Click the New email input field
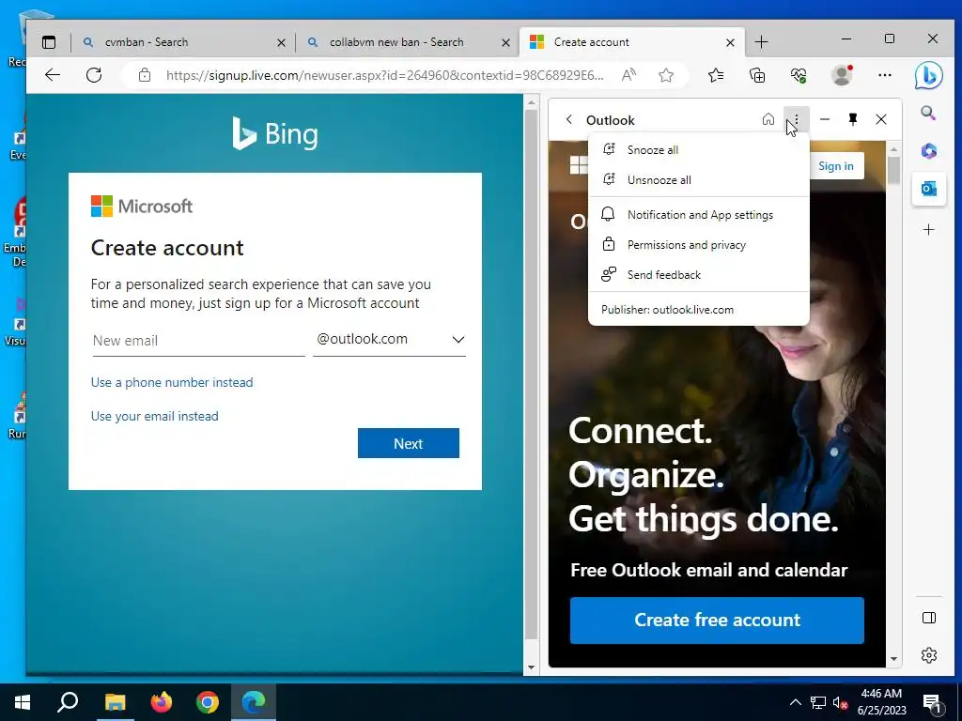962x721 pixels. coord(198,341)
